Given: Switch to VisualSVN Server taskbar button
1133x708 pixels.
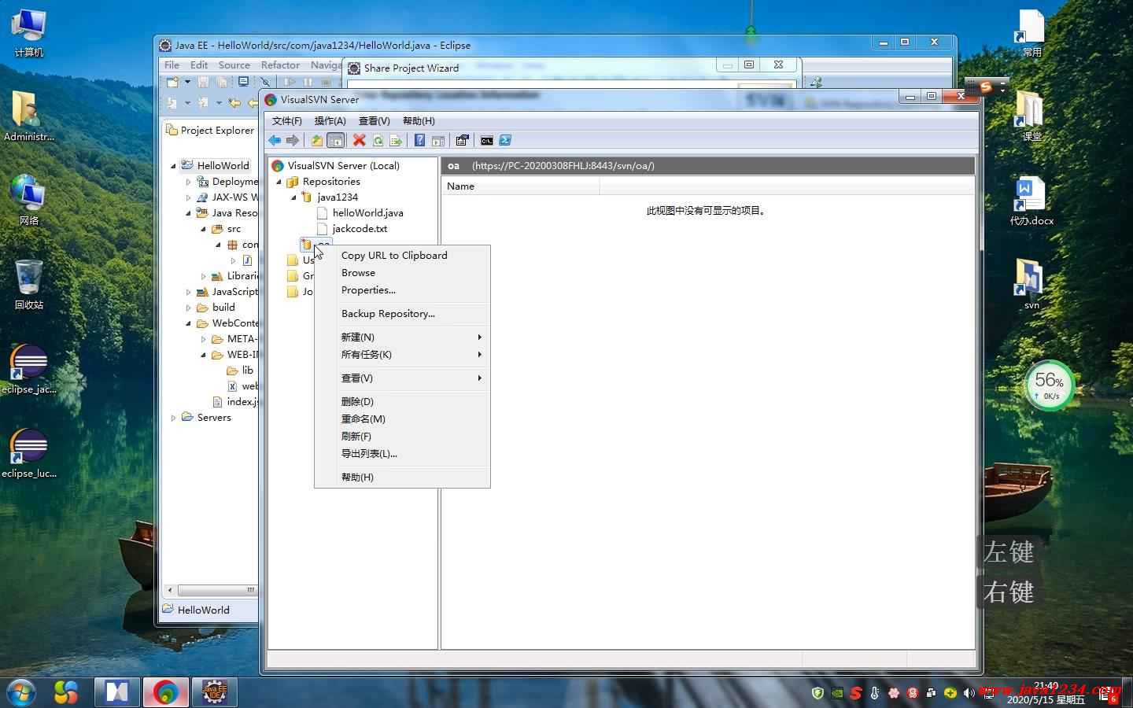Looking at the screenshot, I should (x=165, y=691).
